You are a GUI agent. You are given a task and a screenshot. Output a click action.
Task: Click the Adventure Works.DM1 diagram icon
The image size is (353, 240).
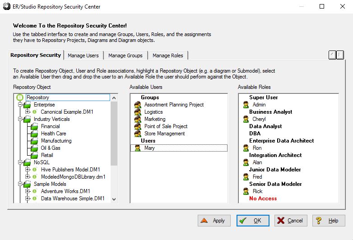(x=35, y=191)
